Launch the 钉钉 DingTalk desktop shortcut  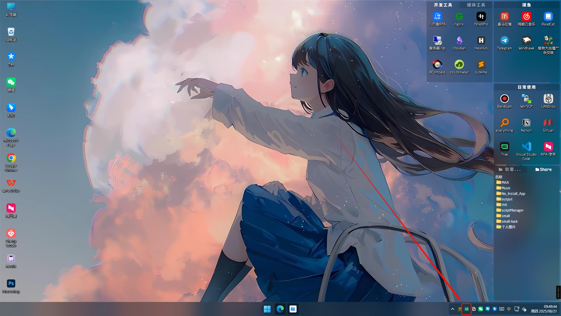[x=11, y=110]
